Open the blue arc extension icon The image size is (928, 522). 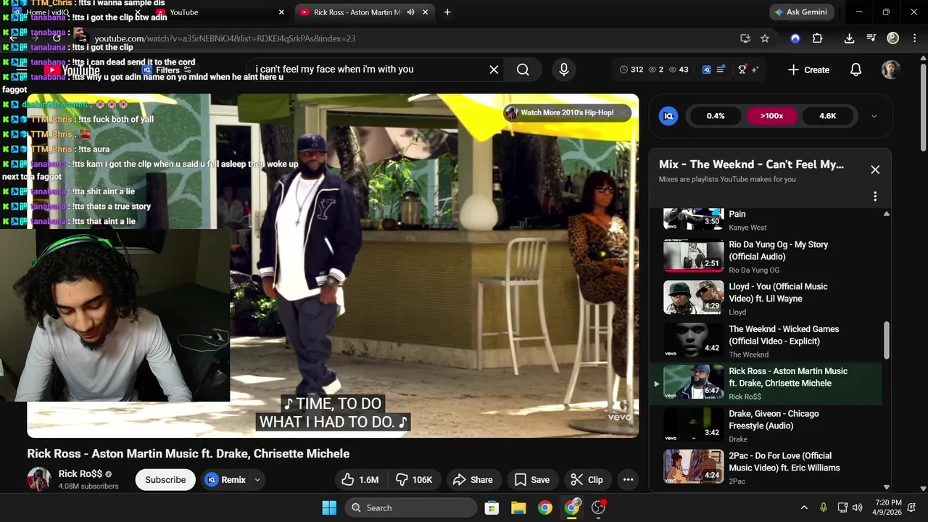pos(795,38)
